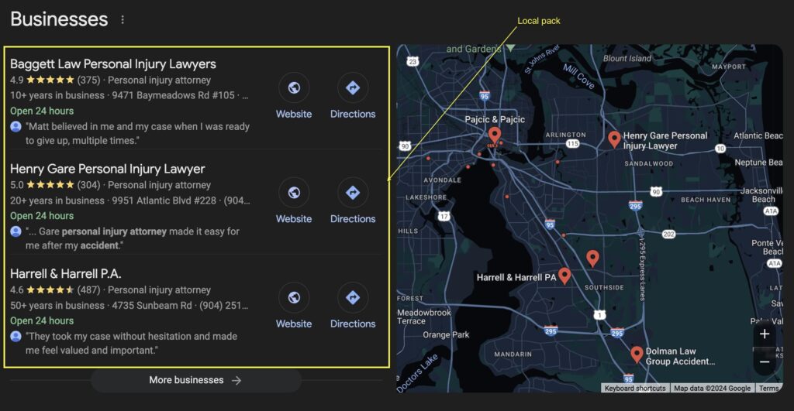
Task: Click Website label under Baggett Law
Action: point(294,115)
